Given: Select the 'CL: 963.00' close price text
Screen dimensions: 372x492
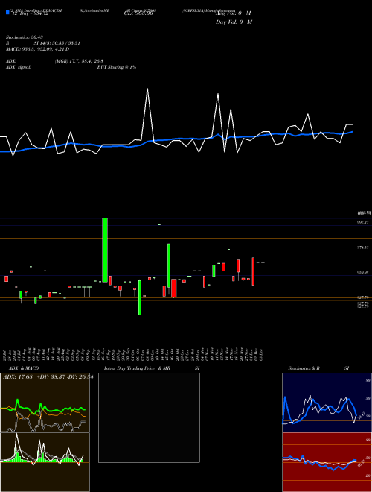Looking at the screenshot, I should coord(138,13).
